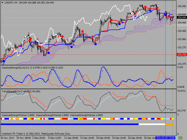Click the orange bar segment in market panel
This screenshot has width=187, height=140.
(x=169, y=124)
